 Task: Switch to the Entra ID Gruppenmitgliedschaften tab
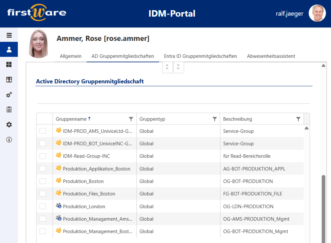click(200, 56)
